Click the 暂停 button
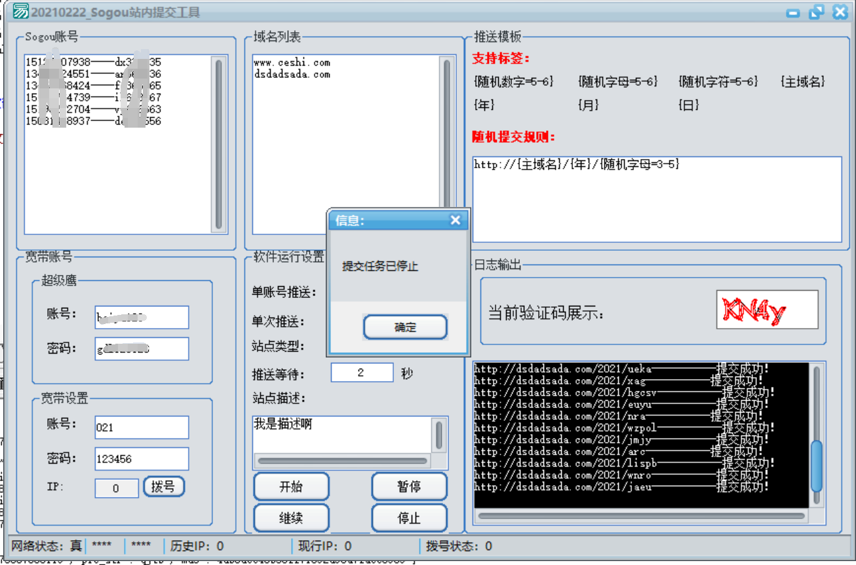Viewport: 856px width, 565px height. pos(409,486)
